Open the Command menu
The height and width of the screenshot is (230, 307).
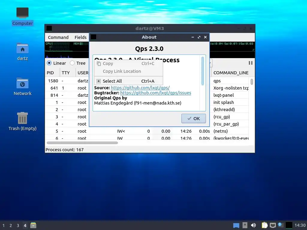coord(58,37)
